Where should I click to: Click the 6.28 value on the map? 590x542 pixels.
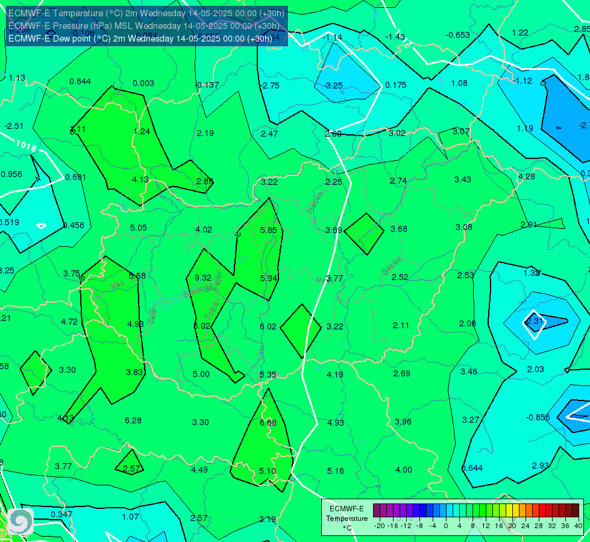click(133, 420)
